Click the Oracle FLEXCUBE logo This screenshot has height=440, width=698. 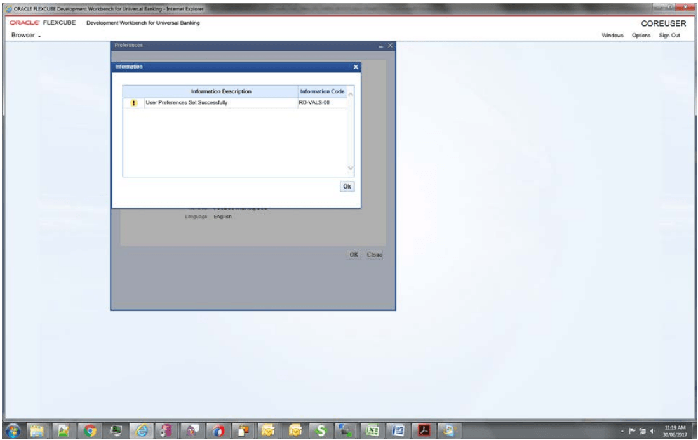click(43, 23)
